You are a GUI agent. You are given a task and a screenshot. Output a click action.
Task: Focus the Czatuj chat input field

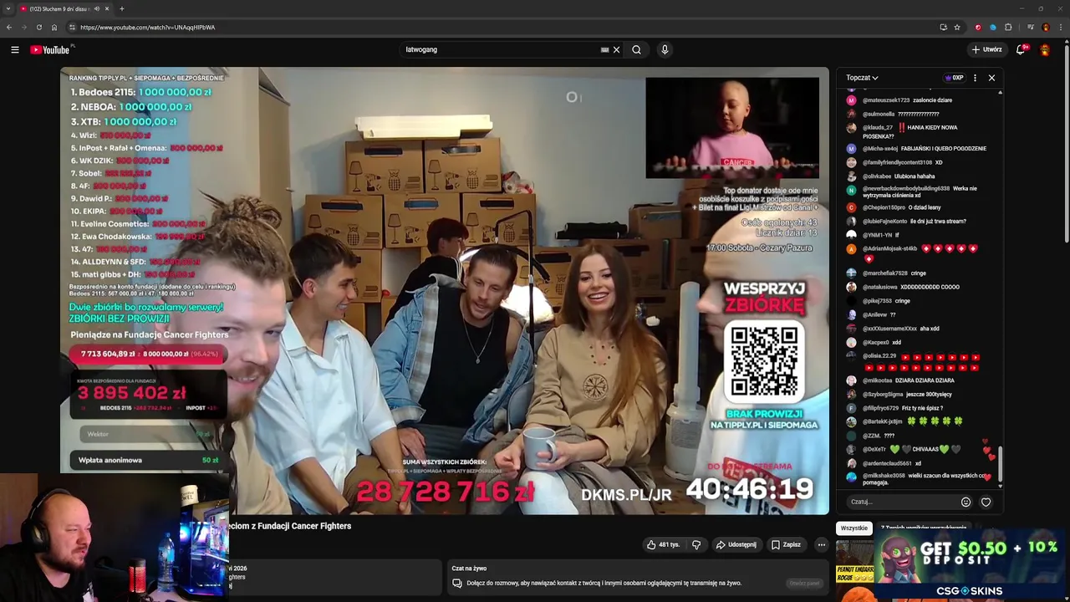901,502
